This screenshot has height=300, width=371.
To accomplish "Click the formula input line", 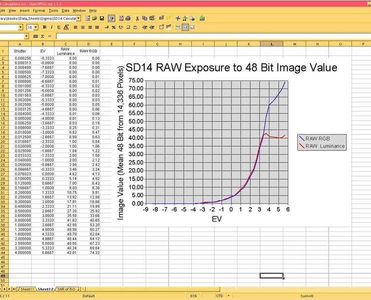I will click(200, 36).
